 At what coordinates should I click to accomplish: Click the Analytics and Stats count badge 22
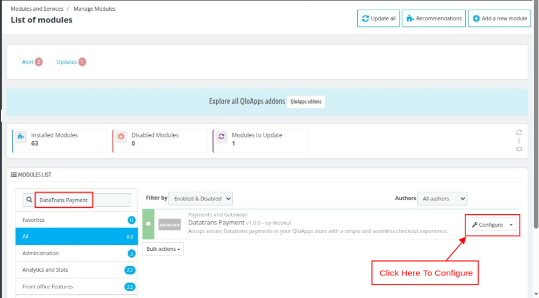130,270
